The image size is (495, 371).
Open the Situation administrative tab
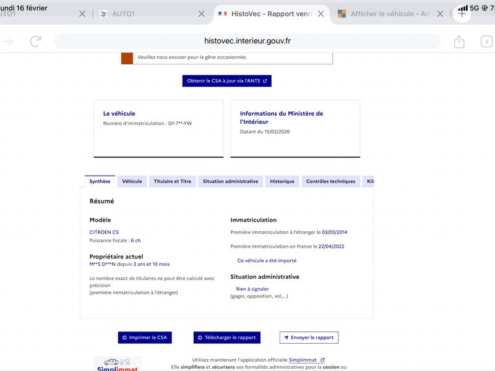coord(230,181)
